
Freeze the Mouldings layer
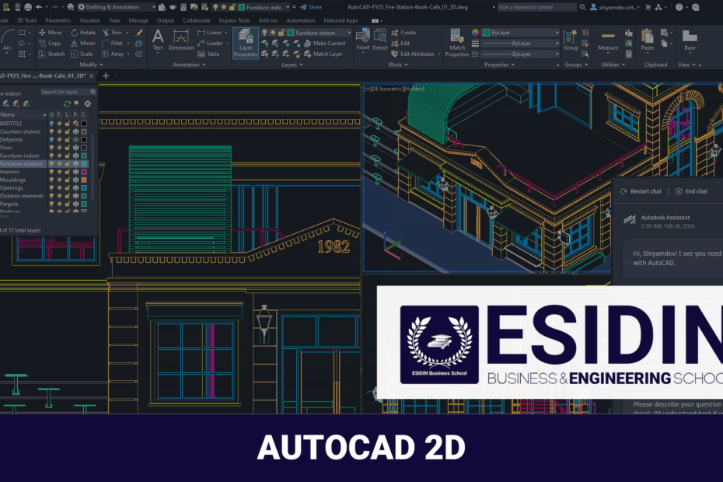[60, 180]
